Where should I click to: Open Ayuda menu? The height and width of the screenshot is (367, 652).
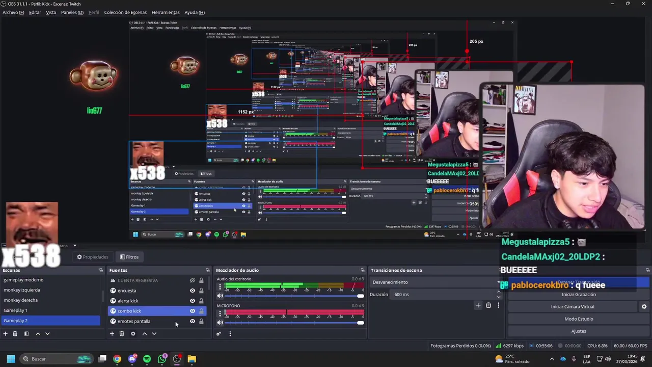(195, 12)
